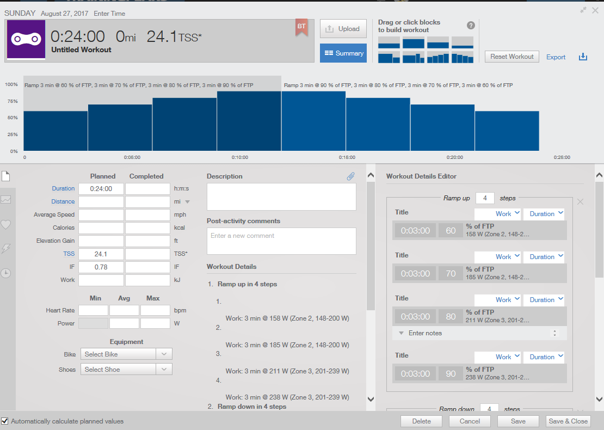Switch to the Summary view
The image size is (604, 430).
click(x=343, y=53)
